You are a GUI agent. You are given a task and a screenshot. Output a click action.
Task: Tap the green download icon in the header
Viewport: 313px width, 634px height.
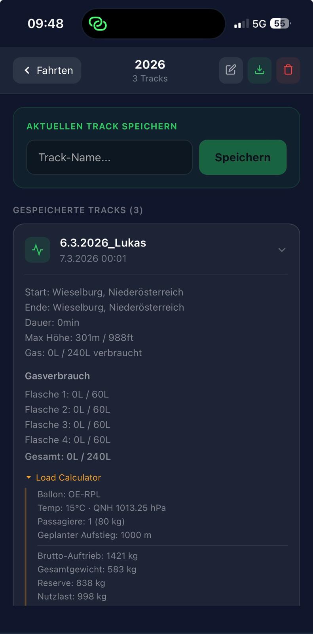pos(260,70)
